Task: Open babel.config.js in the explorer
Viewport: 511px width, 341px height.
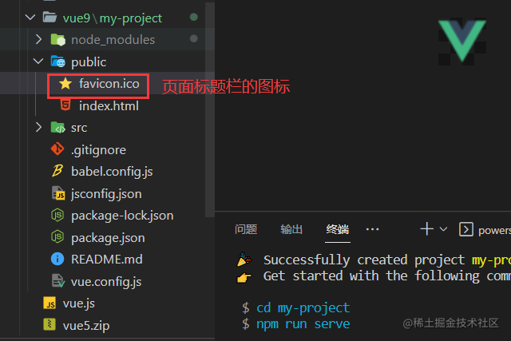Action: 112,172
